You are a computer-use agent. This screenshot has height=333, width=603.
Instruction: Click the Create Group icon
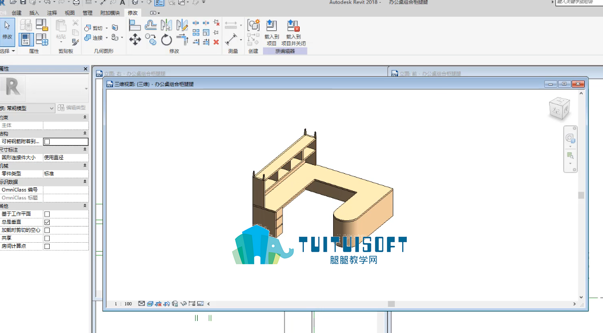tap(254, 25)
